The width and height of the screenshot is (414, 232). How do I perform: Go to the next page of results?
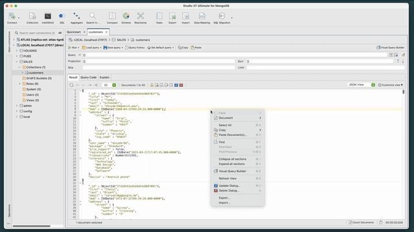click(90, 85)
